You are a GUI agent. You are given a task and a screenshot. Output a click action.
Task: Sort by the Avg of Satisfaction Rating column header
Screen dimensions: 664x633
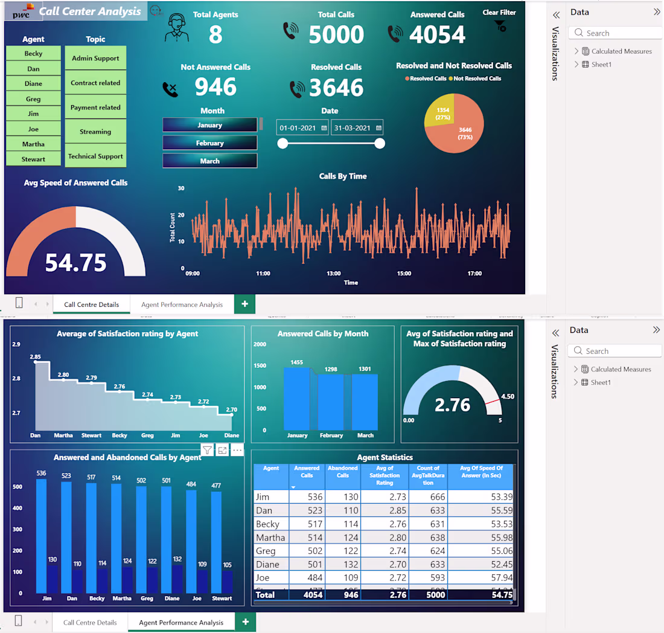click(385, 475)
